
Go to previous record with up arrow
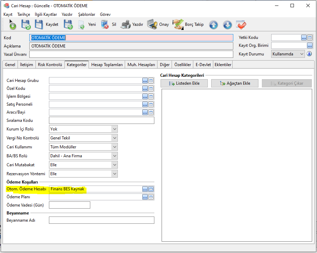(x=214, y=25)
